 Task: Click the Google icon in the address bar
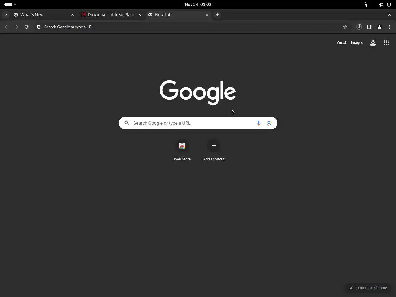(x=39, y=27)
